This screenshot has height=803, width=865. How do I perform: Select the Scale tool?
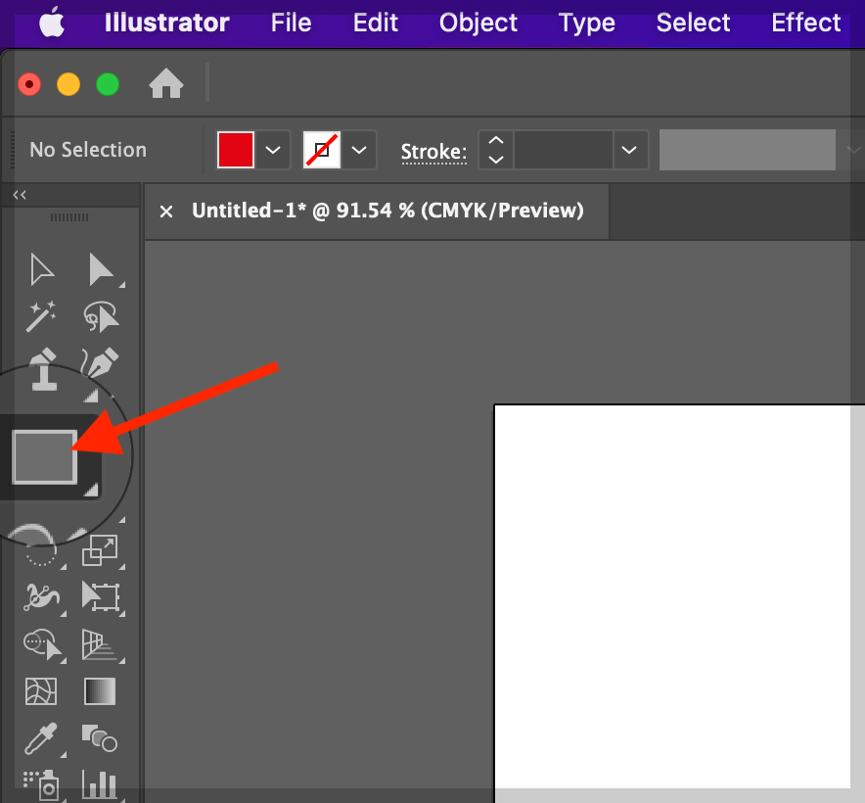[100, 550]
